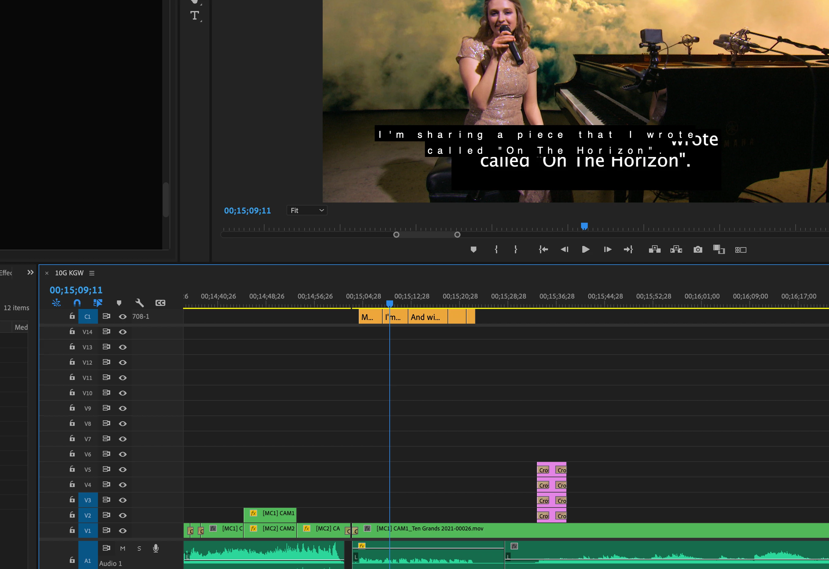Hide V2 track with eye icon
Screen dimensions: 829x569
[123, 515]
